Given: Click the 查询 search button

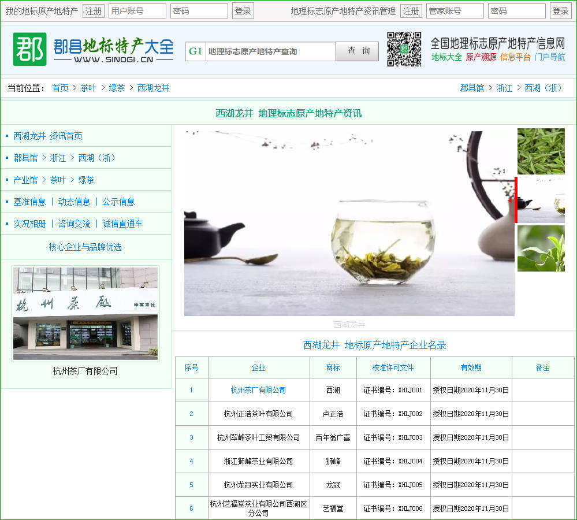Looking at the screenshot, I should [358, 51].
